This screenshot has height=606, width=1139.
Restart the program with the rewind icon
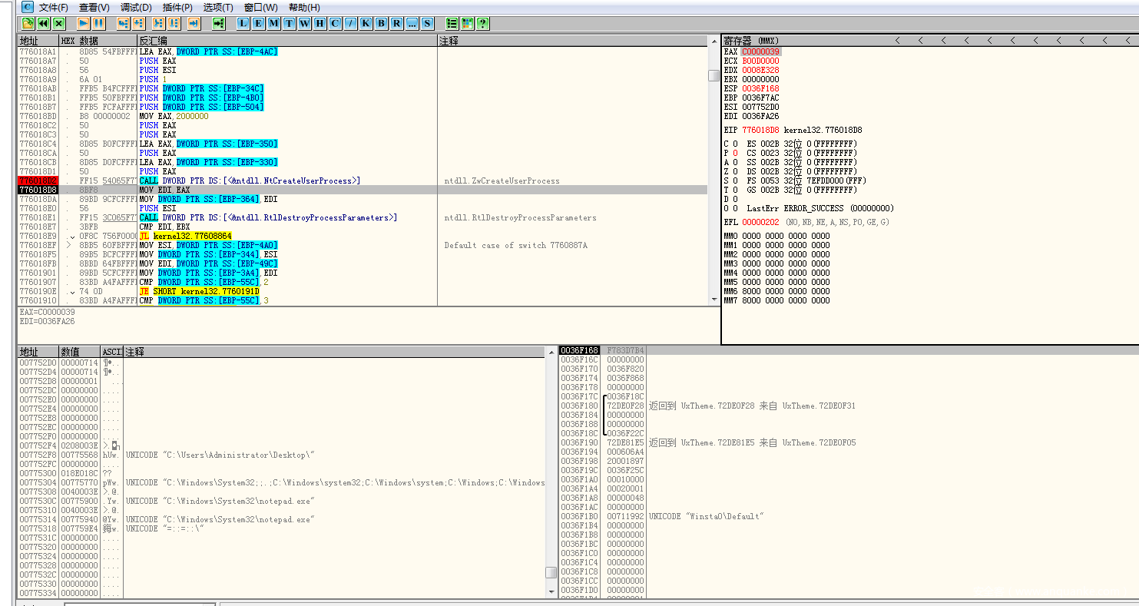coord(43,23)
